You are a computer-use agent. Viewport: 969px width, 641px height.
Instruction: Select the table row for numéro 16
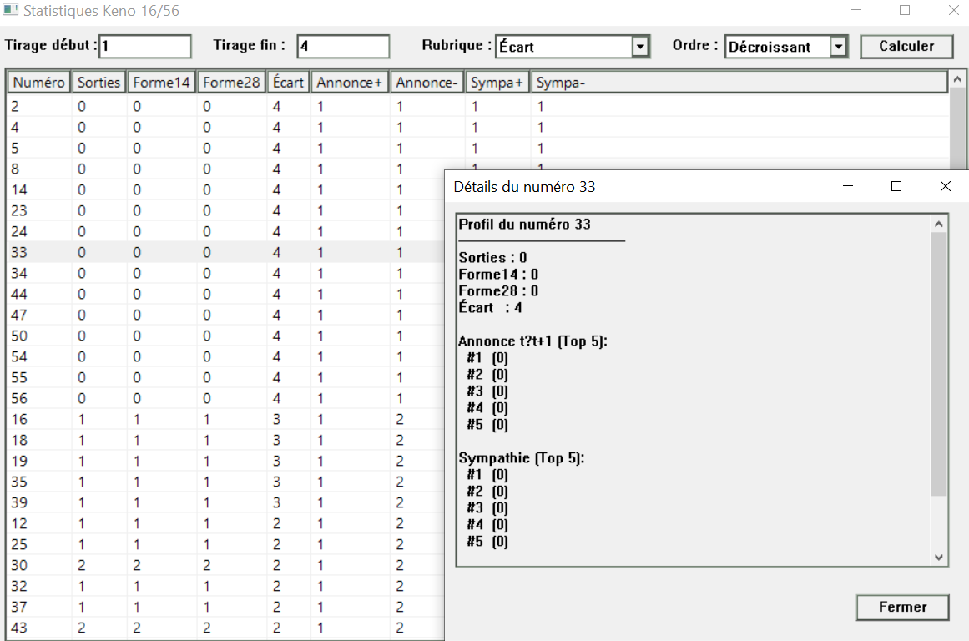click(x=167, y=419)
